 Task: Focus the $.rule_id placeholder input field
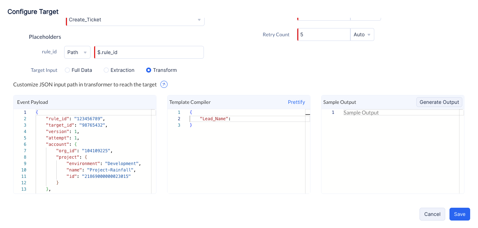pos(150,52)
